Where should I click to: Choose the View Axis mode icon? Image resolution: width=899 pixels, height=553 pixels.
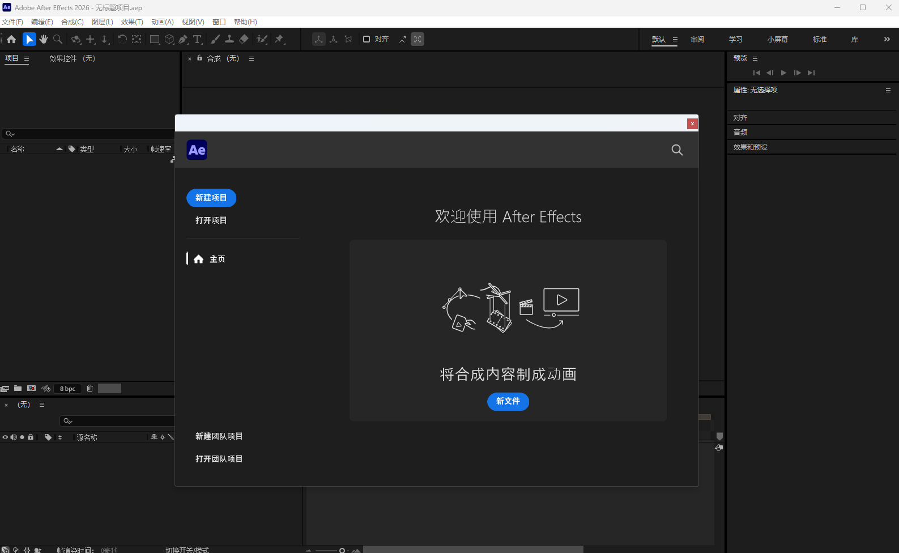tap(348, 39)
